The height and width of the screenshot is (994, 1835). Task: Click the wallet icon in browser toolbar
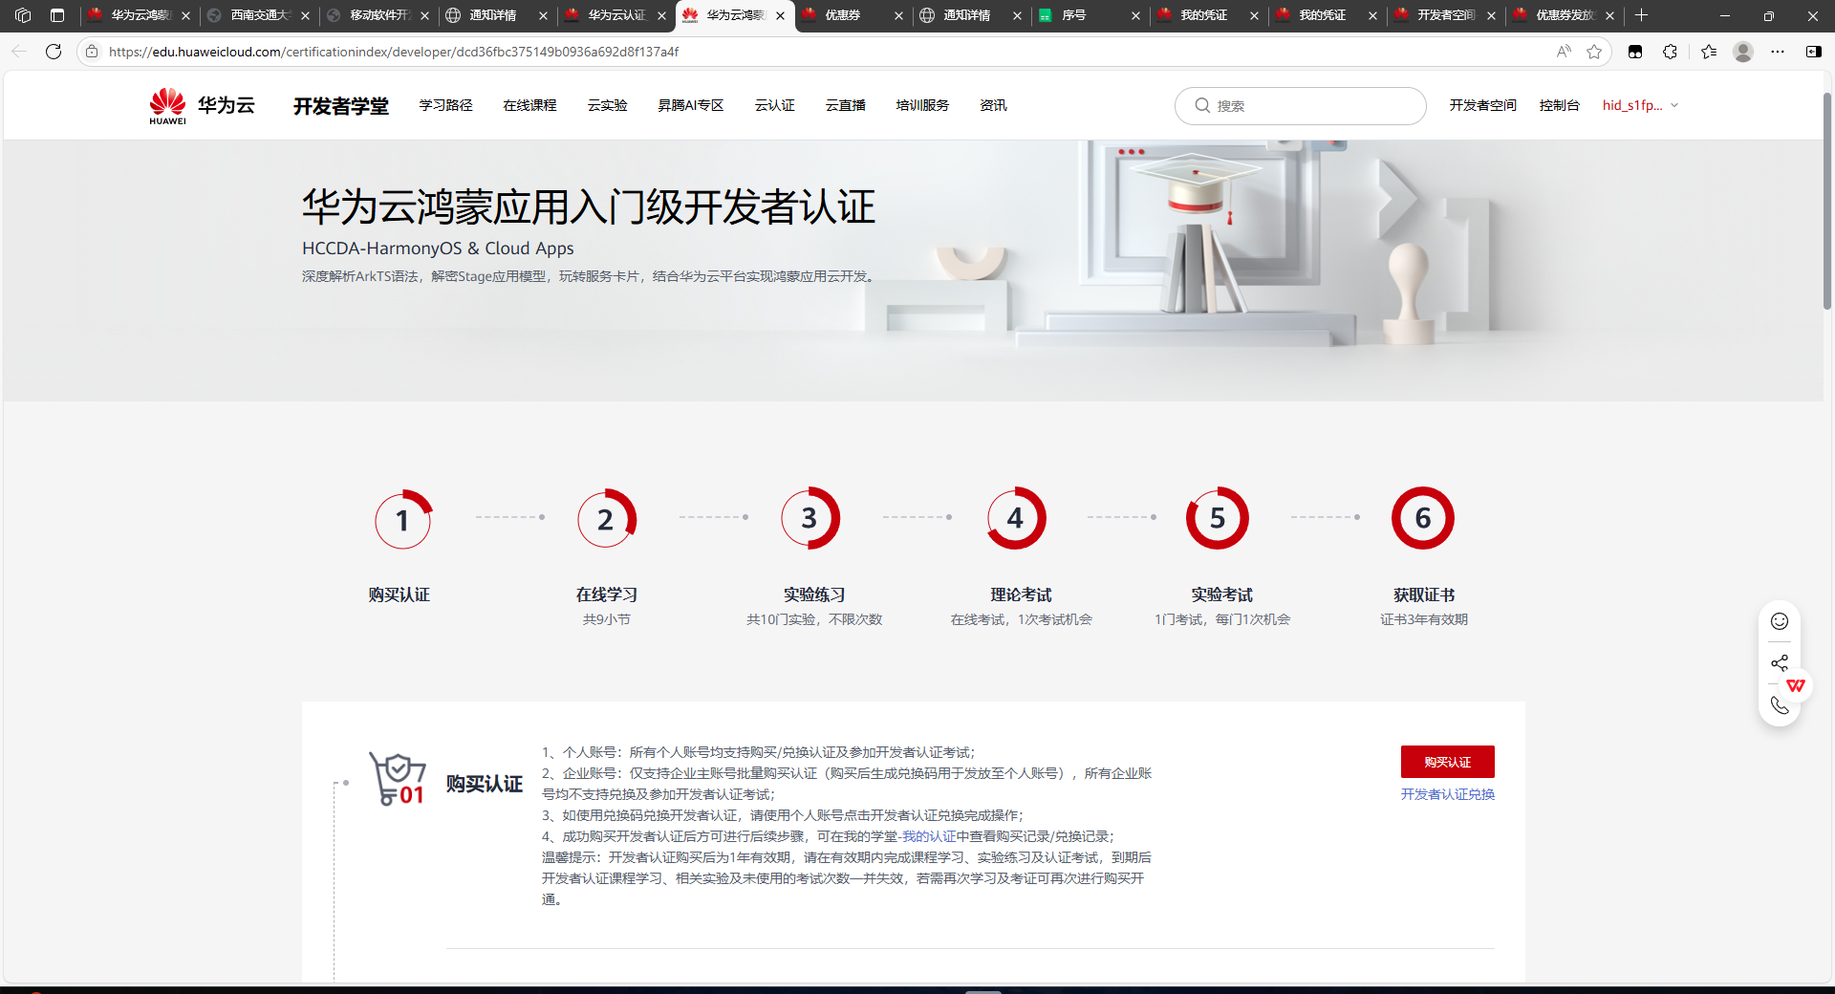1635,52
